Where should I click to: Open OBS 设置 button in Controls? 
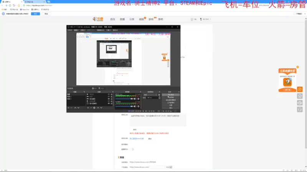point(171,105)
